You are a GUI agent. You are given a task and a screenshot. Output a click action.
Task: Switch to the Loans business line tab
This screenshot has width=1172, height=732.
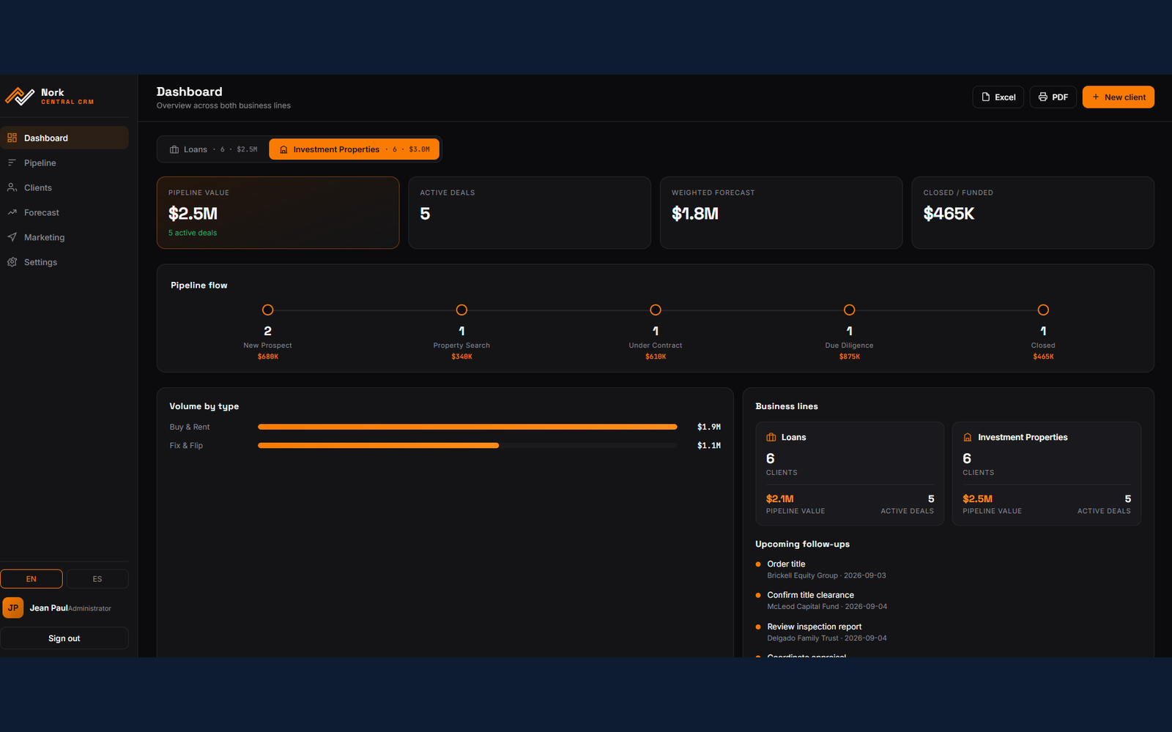[x=214, y=149]
